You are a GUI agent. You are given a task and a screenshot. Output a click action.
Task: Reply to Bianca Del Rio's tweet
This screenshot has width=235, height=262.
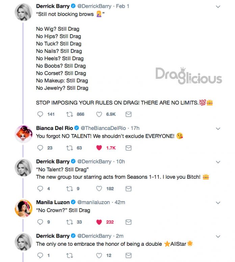[40, 148]
